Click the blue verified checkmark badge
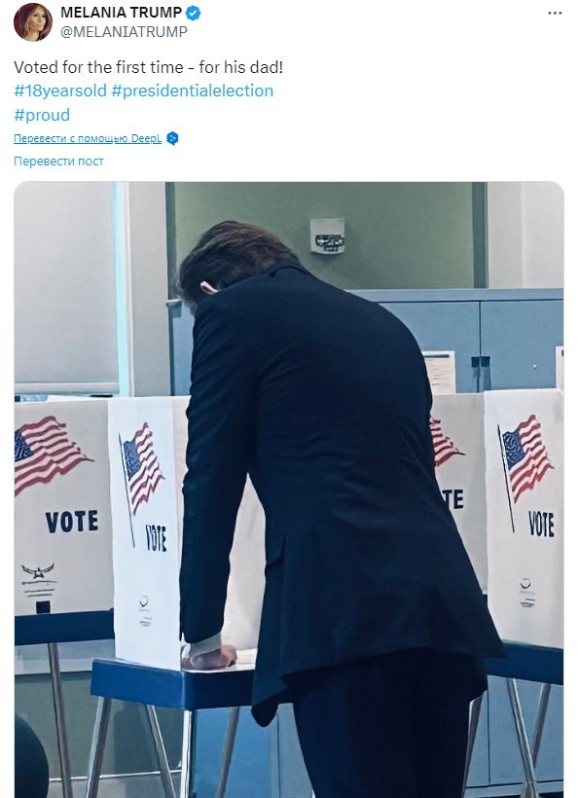The height and width of the screenshot is (798, 579). click(x=193, y=13)
